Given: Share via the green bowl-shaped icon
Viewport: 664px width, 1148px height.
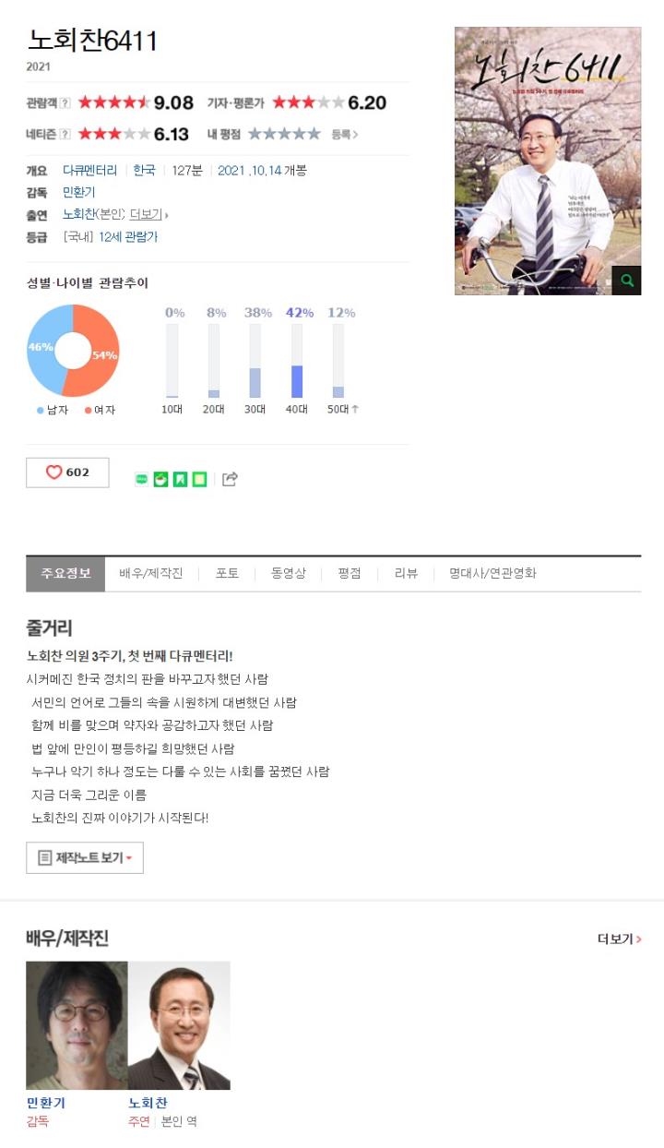Looking at the screenshot, I should [x=160, y=479].
